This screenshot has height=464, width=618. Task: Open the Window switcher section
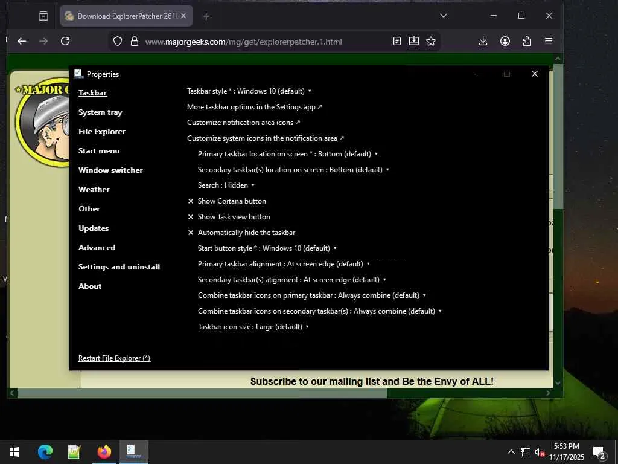coord(111,170)
